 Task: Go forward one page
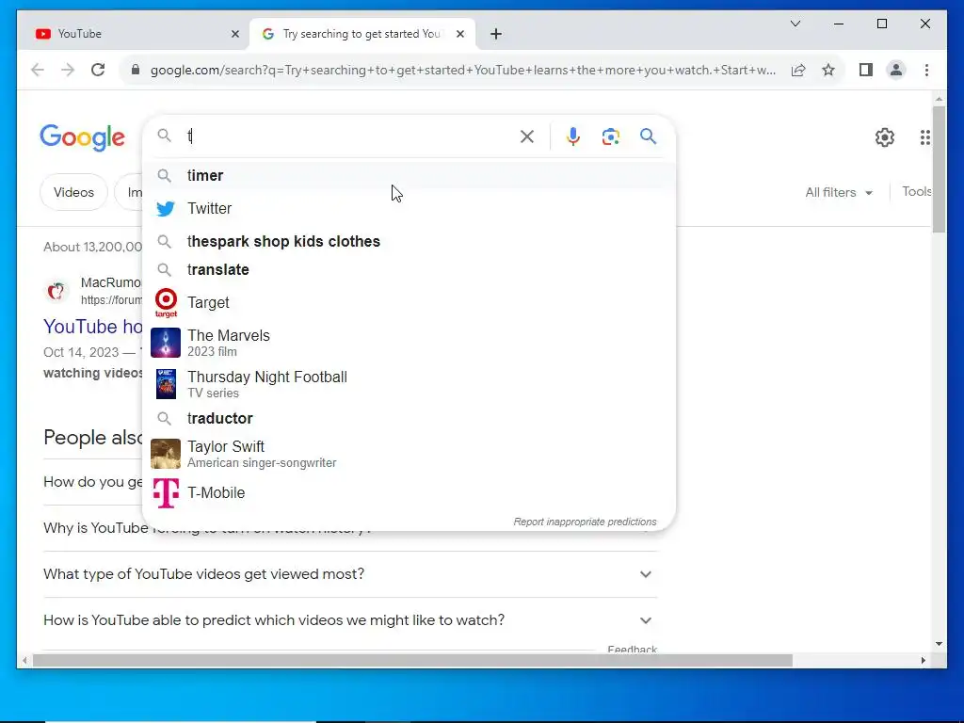[68, 70]
